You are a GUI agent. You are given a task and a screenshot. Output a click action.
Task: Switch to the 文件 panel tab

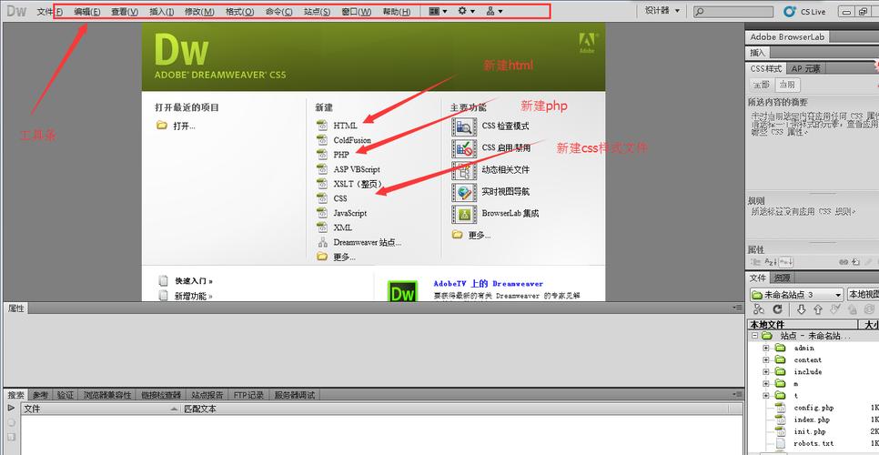pyautogui.click(x=757, y=278)
